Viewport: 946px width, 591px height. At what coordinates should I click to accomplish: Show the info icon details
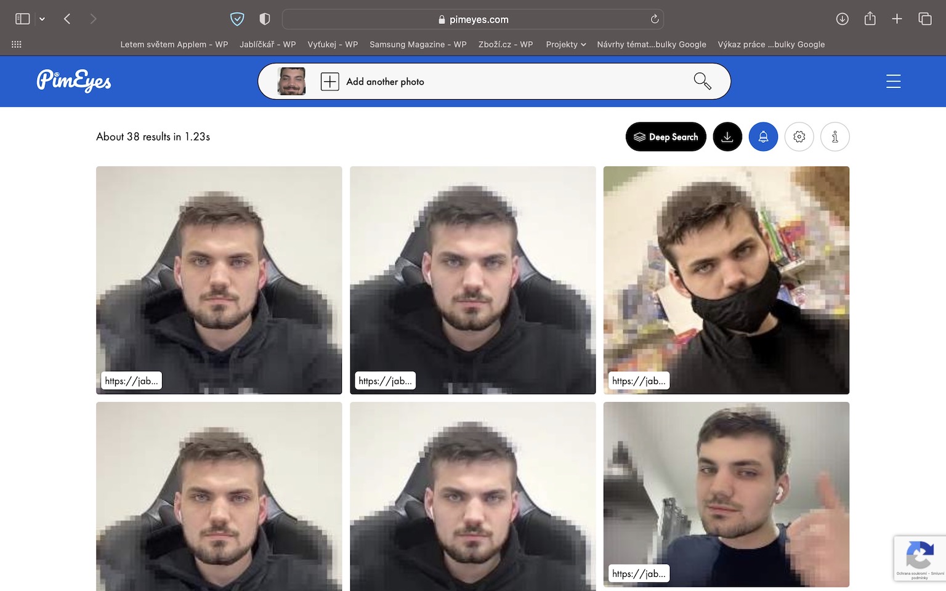(835, 137)
